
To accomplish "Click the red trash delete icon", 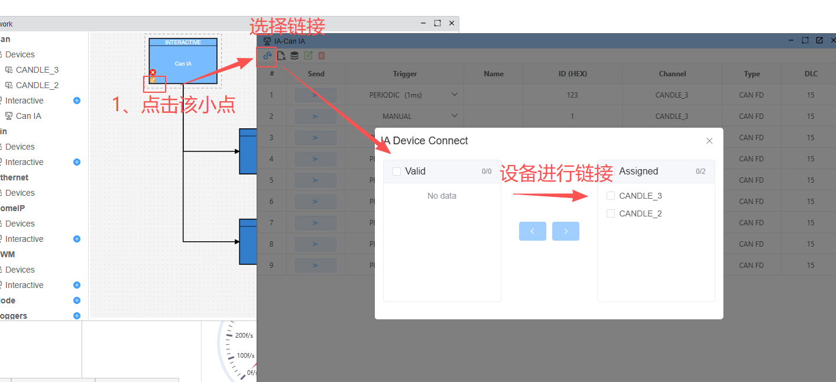I will pyautogui.click(x=322, y=56).
